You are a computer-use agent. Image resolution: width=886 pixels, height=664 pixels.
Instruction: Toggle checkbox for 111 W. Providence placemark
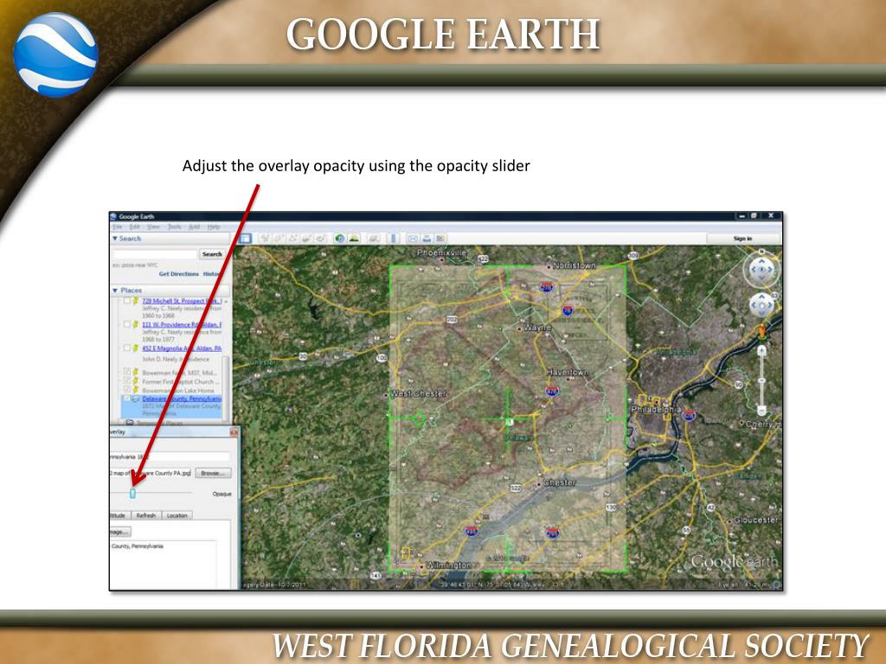(127, 324)
